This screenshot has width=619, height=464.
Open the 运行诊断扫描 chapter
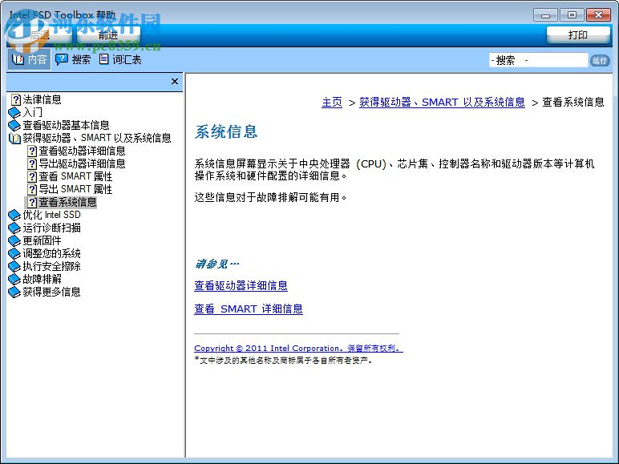(51, 228)
